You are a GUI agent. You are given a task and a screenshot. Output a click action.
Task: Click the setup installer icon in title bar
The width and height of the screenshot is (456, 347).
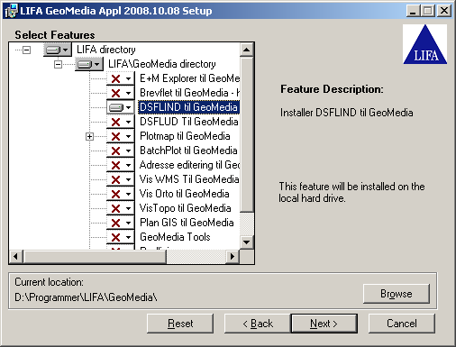(11, 11)
